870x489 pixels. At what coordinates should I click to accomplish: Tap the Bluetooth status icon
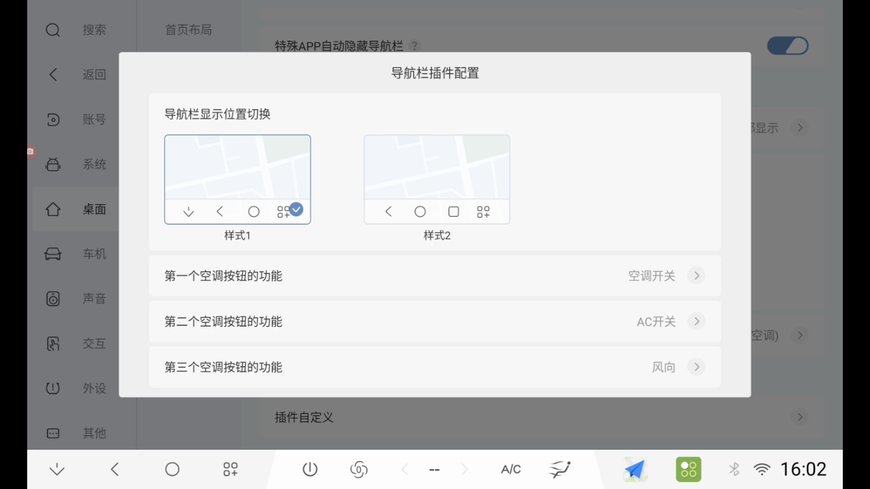734,470
